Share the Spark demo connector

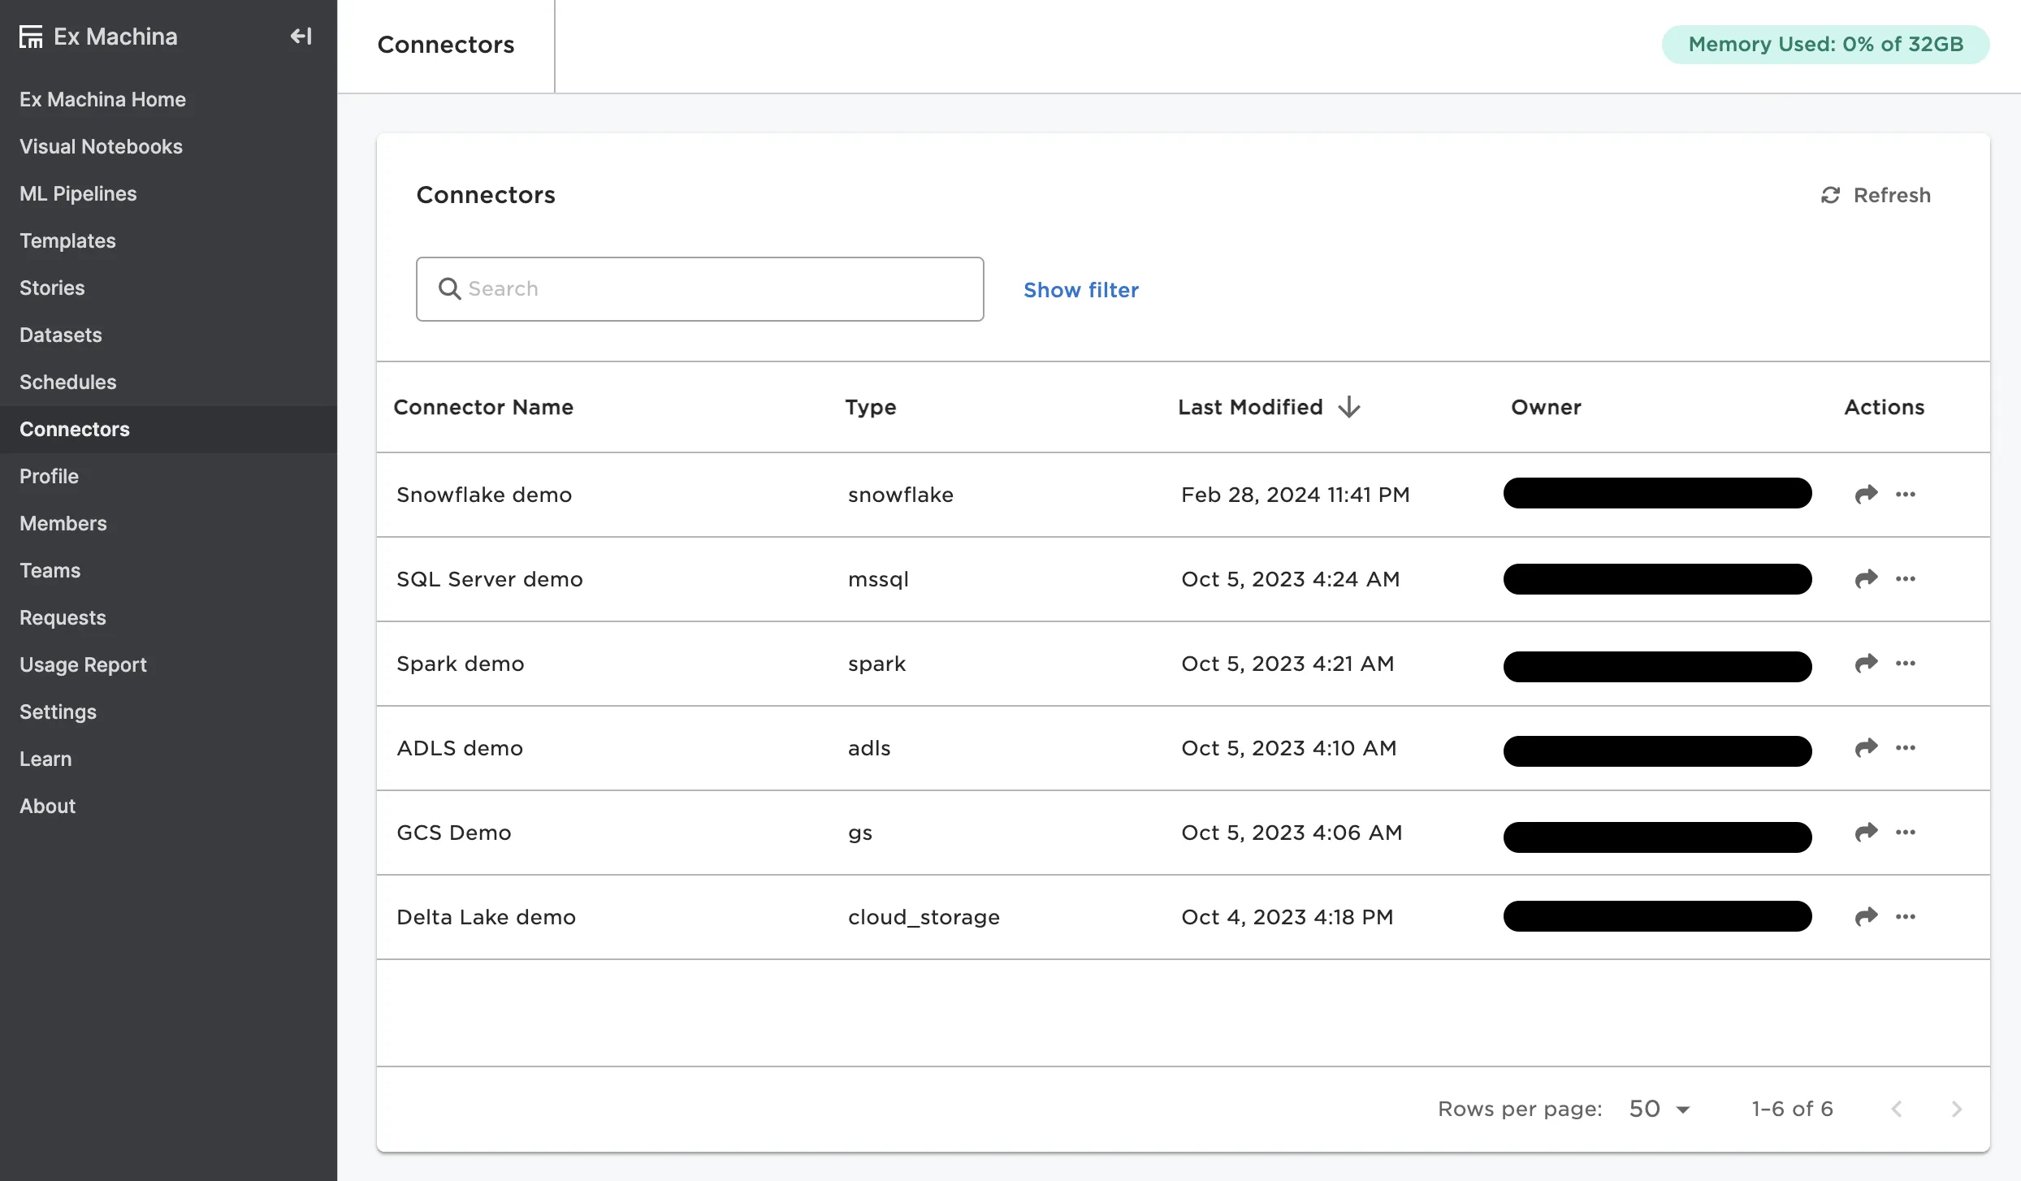coord(1866,664)
